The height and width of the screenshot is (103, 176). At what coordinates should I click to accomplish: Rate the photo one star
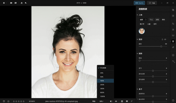[14, 101]
